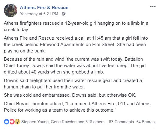Open the Athens Fire & Rescue profile picture
The height and width of the screenshot is (129, 158).
pyautogui.click(x=11, y=10)
